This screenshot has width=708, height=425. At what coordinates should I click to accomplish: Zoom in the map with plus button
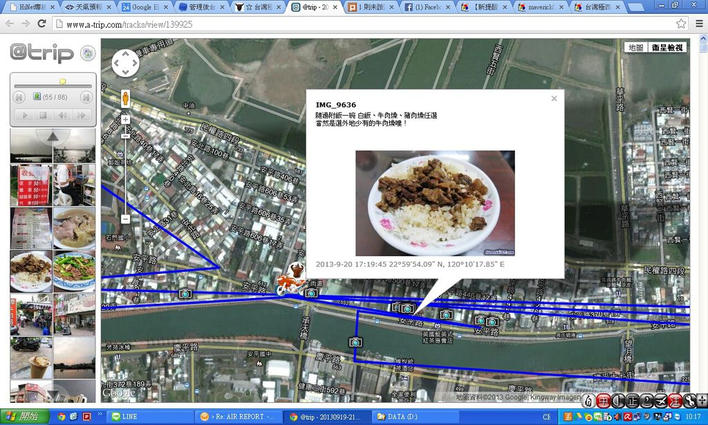pos(126,119)
